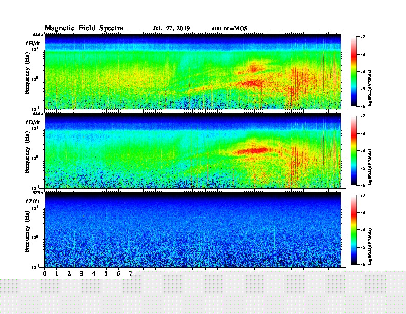406x314 pixels.
Task: Click the "station=MOS" label
Action: point(230,28)
